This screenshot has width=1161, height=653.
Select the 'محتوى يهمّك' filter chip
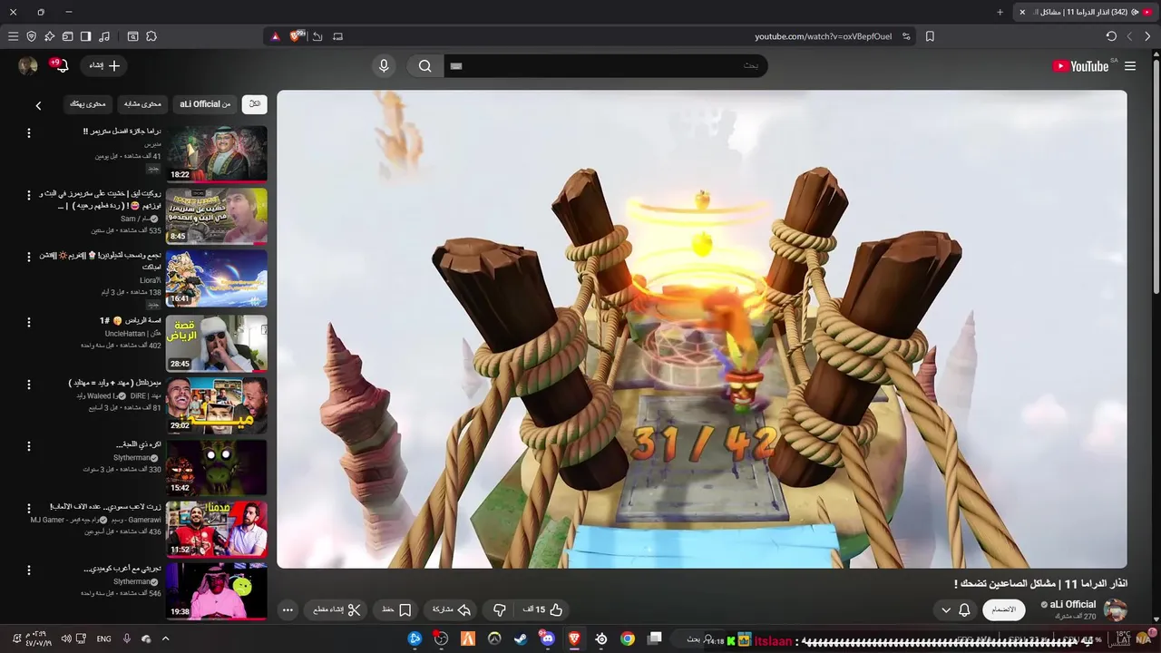click(x=88, y=104)
